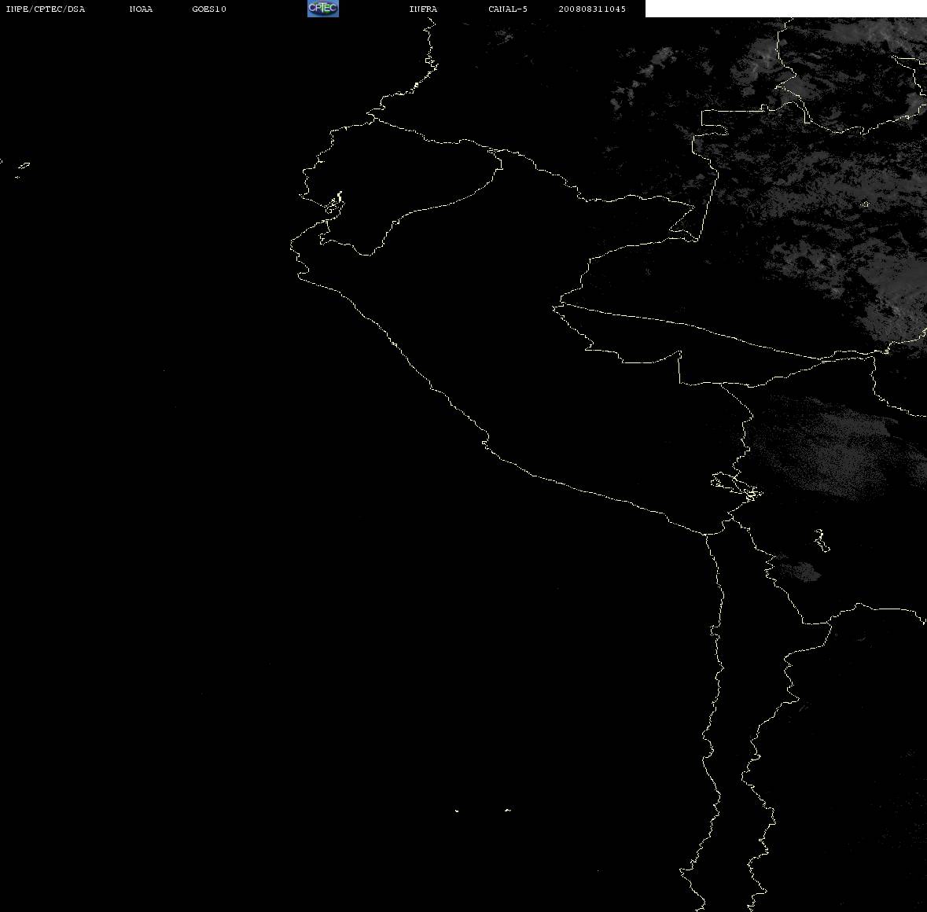Click the CPTEC logo in the header
This screenshot has height=912, width=927.
point(323,9)
